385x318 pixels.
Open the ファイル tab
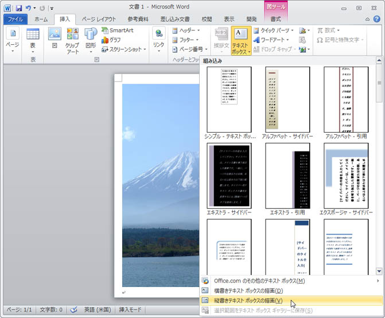point(15,19)
